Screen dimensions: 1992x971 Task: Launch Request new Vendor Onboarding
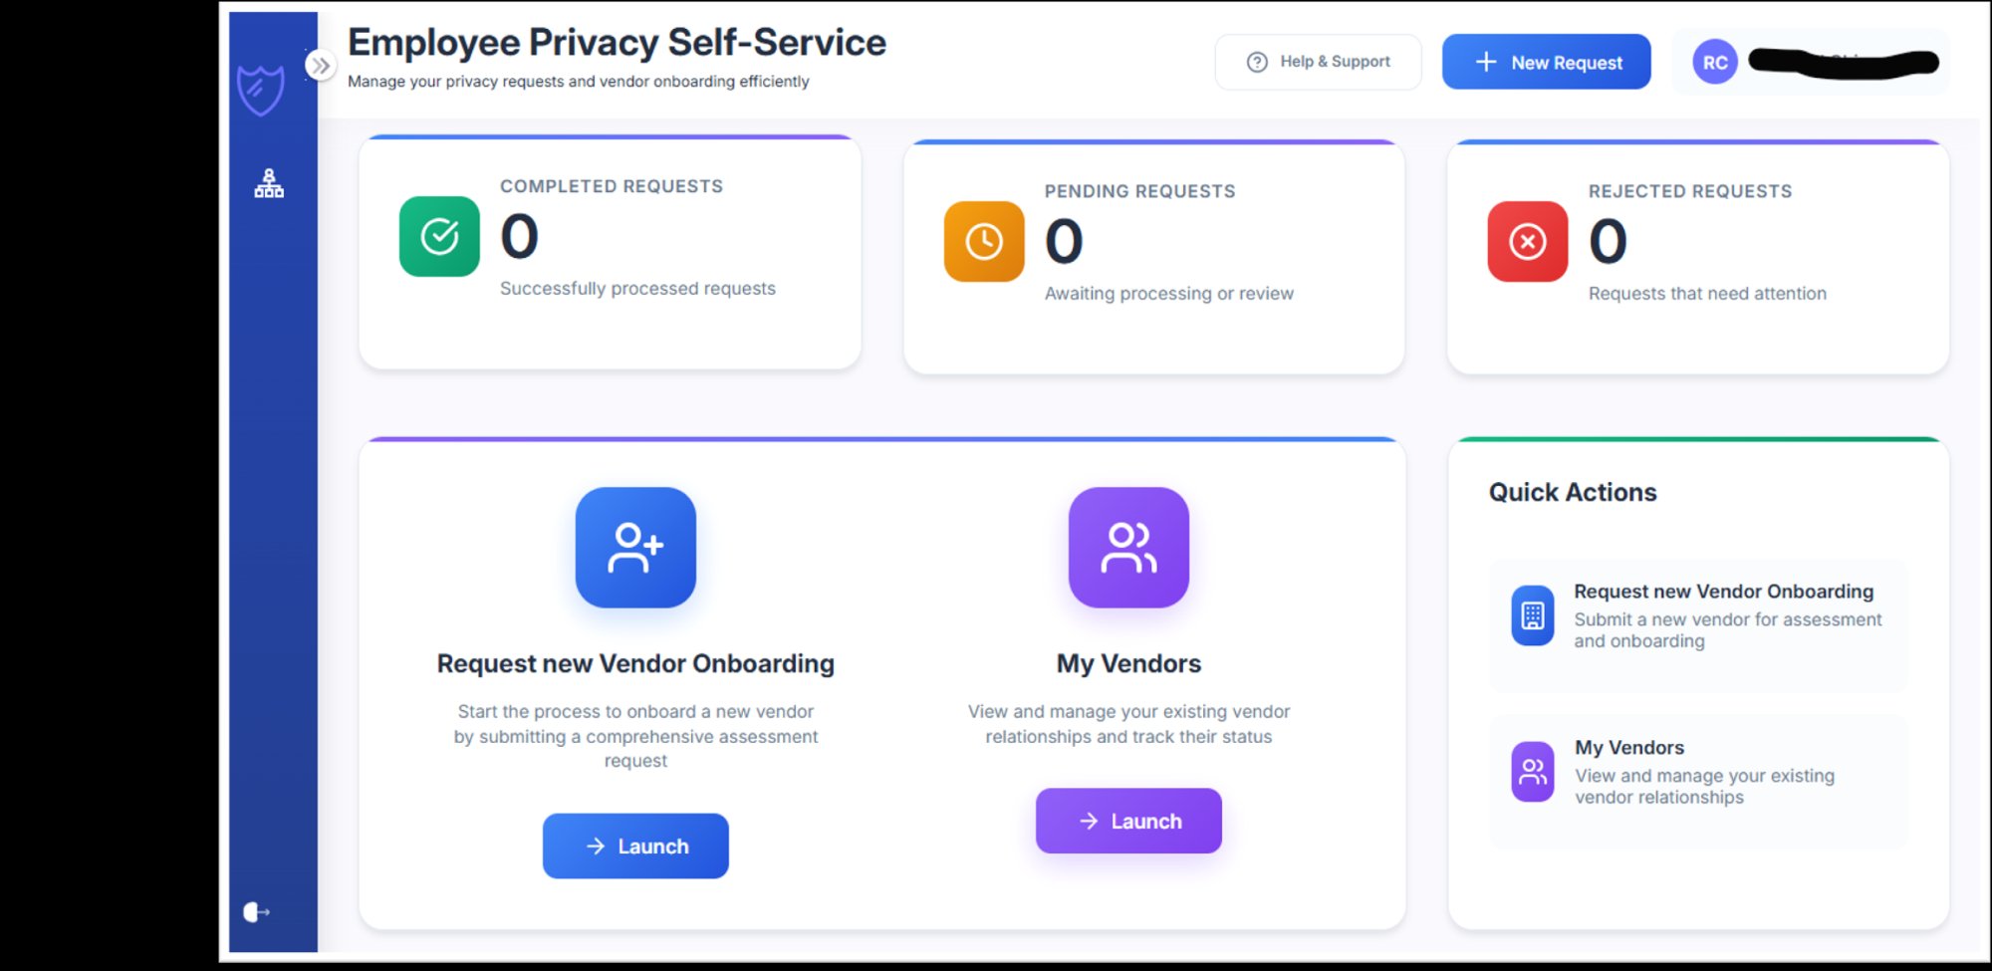click(634, 846)
